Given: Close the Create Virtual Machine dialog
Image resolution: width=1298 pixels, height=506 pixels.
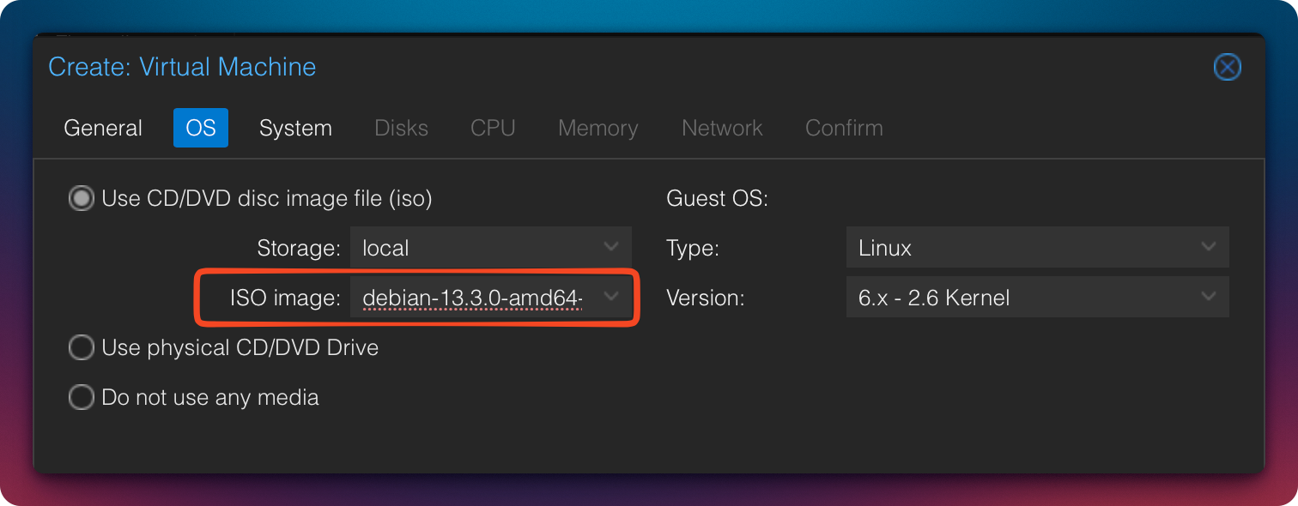Looking at the screenshot, I should (x=1228, y=67).
